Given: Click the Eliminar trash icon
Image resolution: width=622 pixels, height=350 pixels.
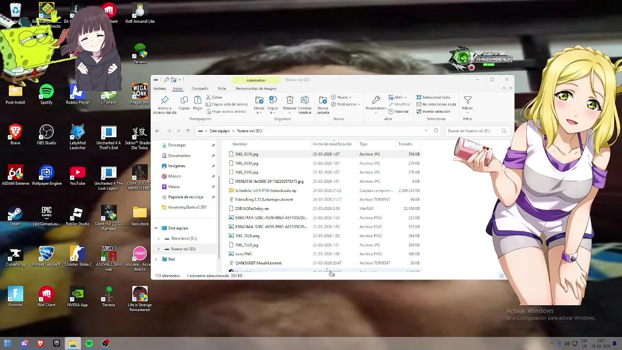Looking at the screenshot, I should pyautogui.click(x=290, y=100).
